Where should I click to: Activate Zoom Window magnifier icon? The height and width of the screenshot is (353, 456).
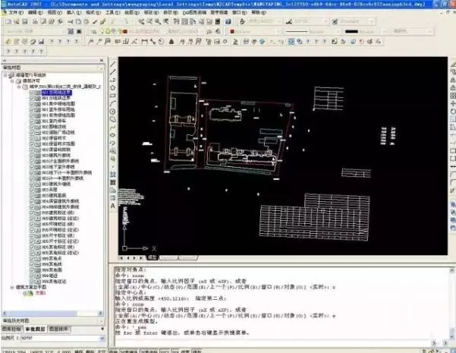(157, 21)
